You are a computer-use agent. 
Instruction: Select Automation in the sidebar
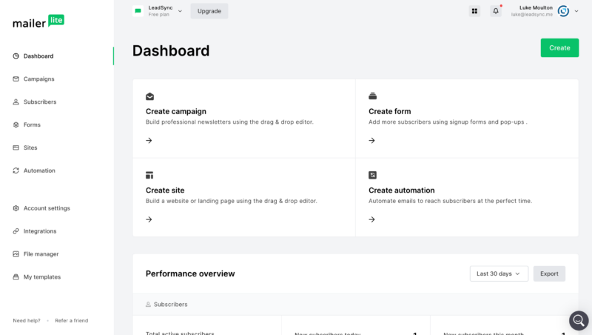[39, 170]
